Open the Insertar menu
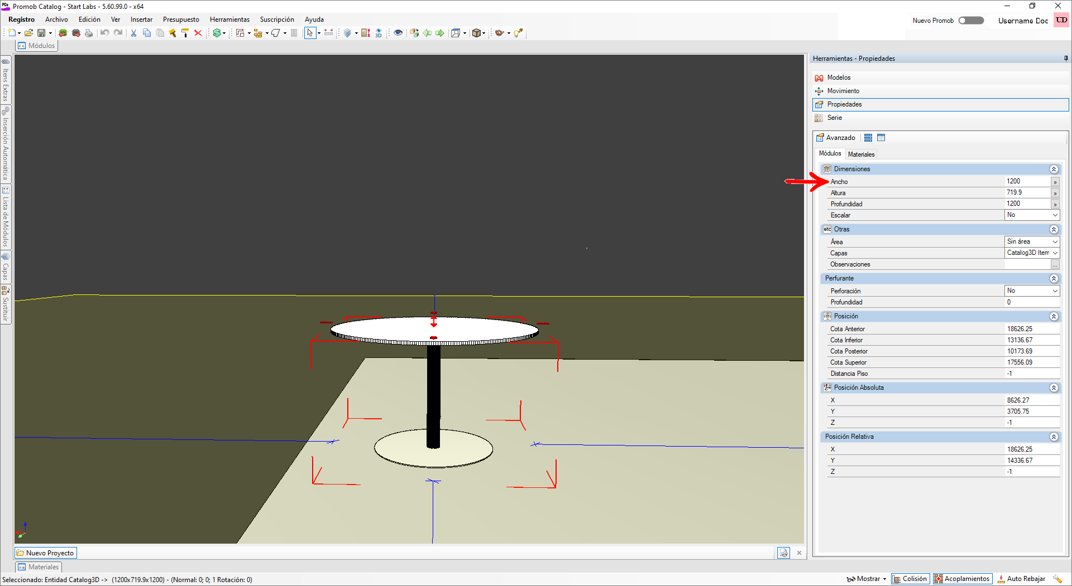The image size is (1072, 586). (141, 20)
